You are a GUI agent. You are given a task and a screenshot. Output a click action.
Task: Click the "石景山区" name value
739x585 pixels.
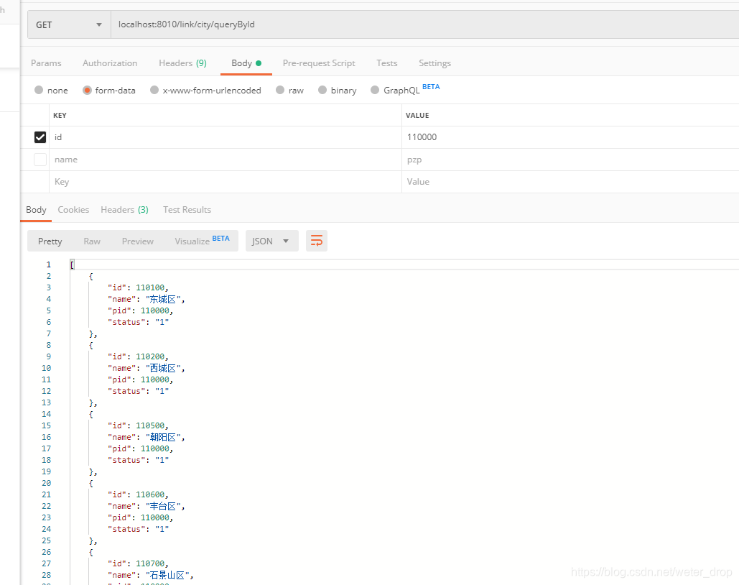coord(167,575)
